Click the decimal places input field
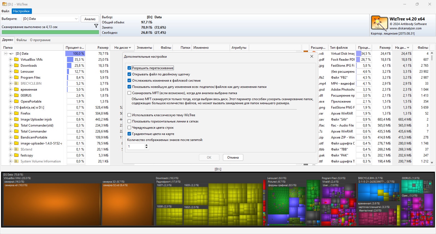 pos(136,146)
